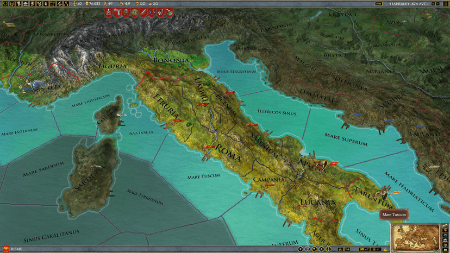
Task: Open the main menu button at top right
Action: (x=446, y=4)
